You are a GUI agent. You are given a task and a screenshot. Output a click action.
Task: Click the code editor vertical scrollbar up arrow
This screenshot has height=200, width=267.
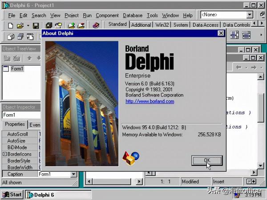click(x=260, y=77)
